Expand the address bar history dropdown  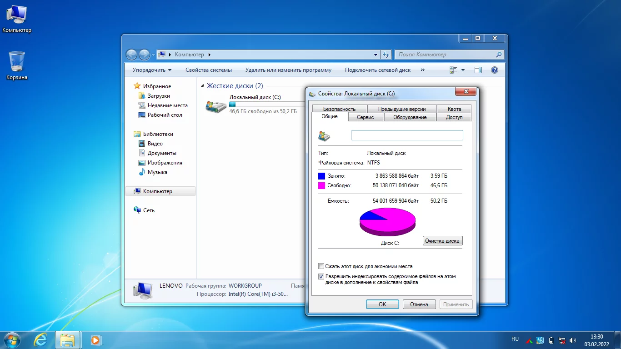click(376, 55)
